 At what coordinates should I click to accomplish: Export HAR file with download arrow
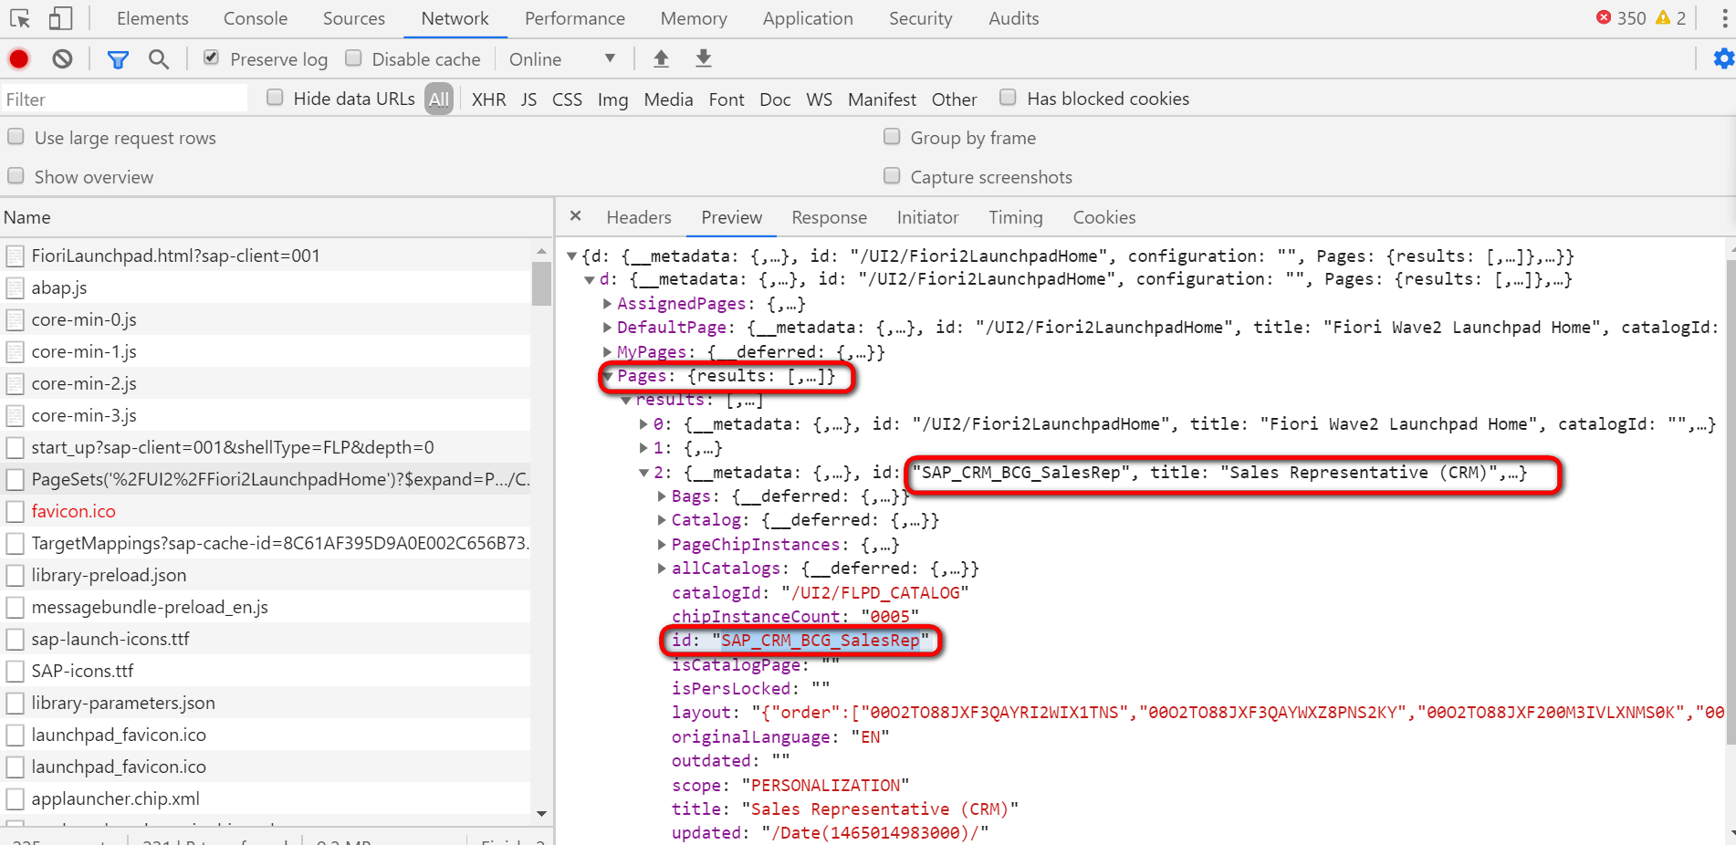(703, 58)
